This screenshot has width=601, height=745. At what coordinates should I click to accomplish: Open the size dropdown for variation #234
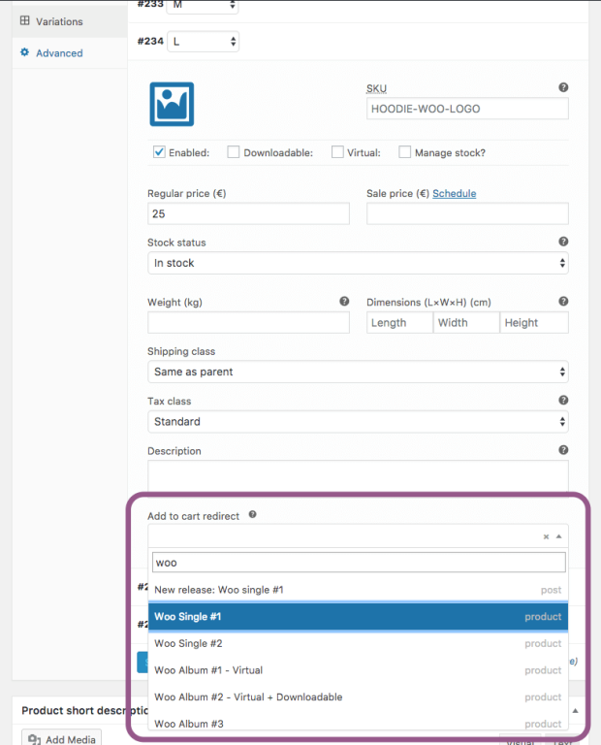[203, 42]
